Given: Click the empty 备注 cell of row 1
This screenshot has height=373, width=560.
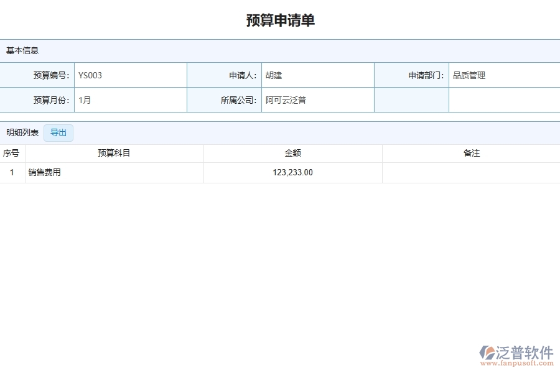Looking at the screenshot, I should (471, 172).
